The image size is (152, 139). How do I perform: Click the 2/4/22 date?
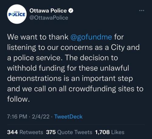[41, 117]
